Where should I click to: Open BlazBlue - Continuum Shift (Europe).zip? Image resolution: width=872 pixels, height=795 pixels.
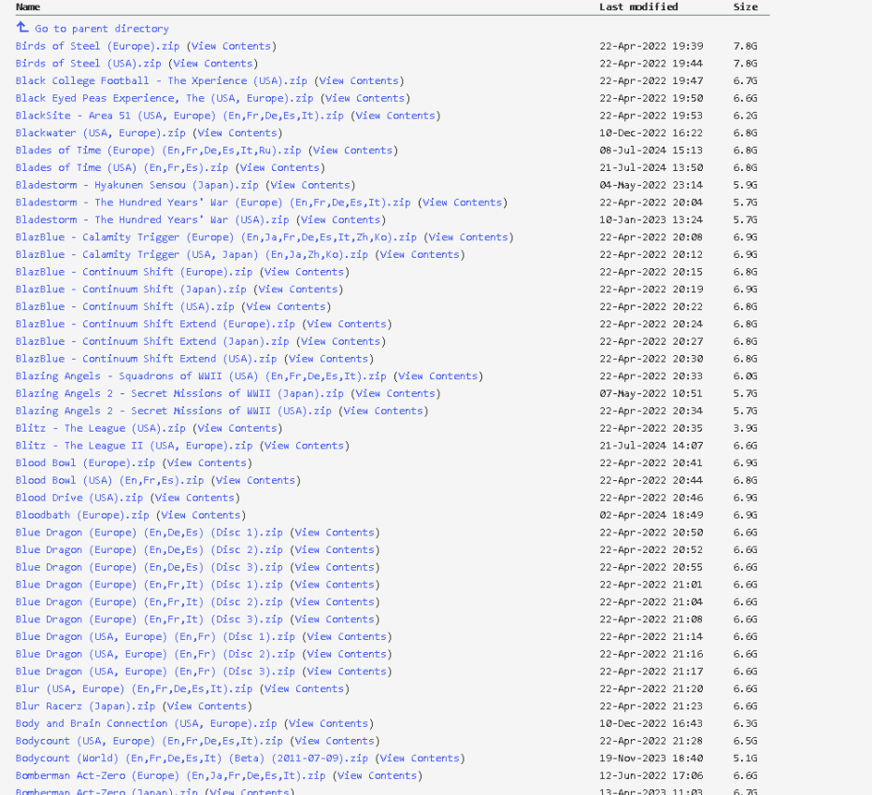[134, 272]
